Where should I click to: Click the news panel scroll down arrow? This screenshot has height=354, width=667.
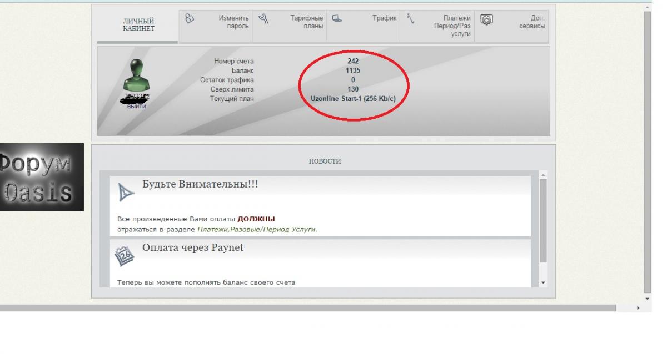[x=544, y=282]
